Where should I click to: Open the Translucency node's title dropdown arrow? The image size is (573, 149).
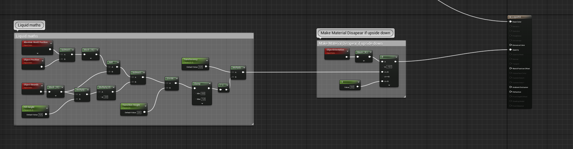[x=207, y=60]
